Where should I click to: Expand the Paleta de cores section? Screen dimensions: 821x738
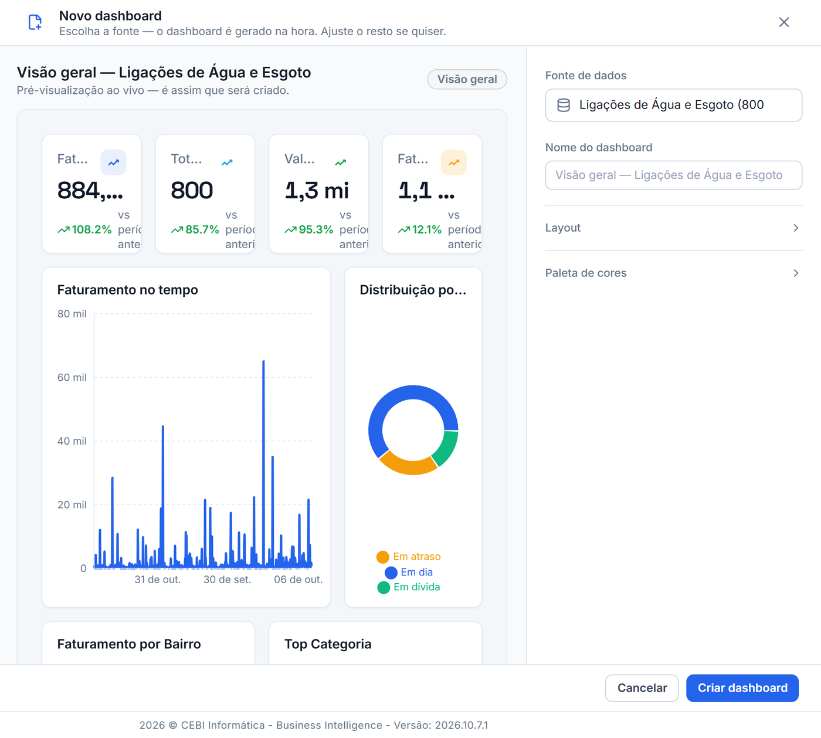pyautogui.click(x=674, y=273)
